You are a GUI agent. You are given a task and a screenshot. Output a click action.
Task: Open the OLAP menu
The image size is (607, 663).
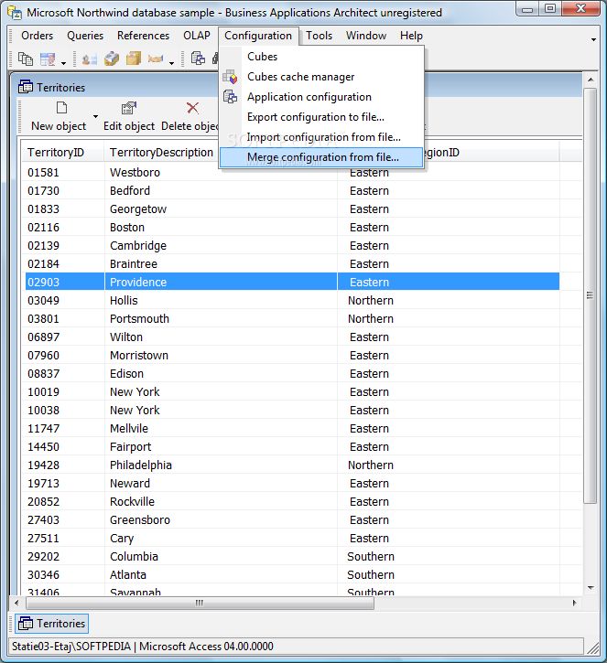197,36
